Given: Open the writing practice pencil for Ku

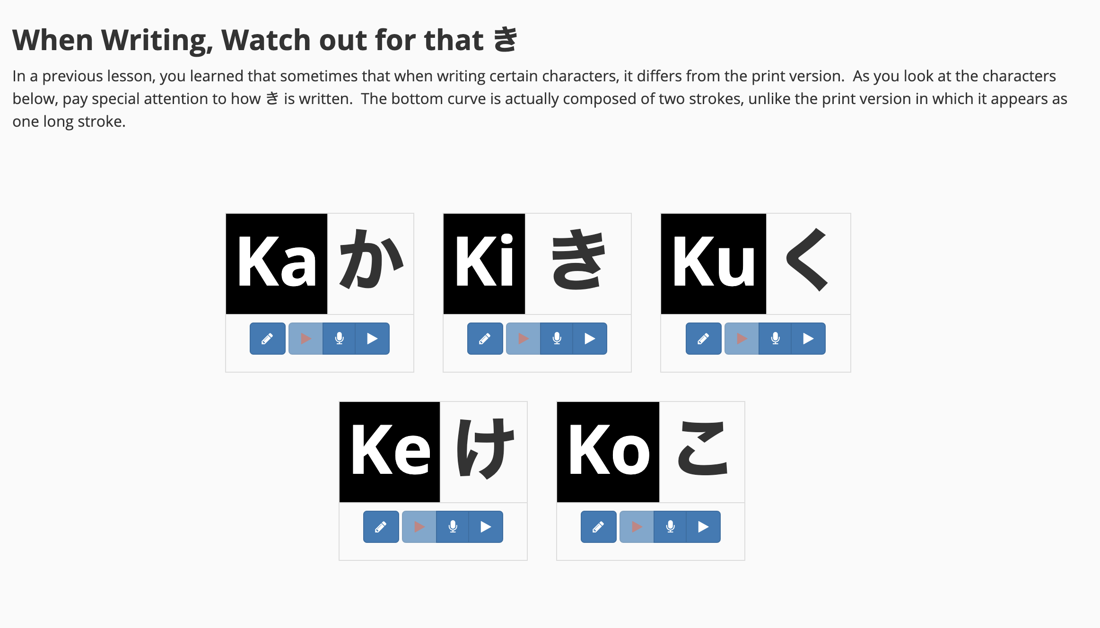Looking at the screenshot, I should click(704, 339).
